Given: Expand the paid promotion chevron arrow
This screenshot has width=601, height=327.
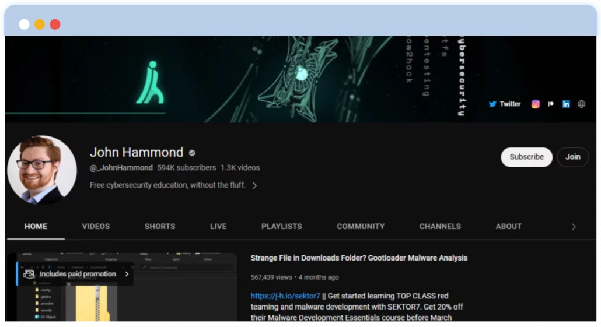Looking at the screenshot, I should pyautogui.click(x=127, y=274).
